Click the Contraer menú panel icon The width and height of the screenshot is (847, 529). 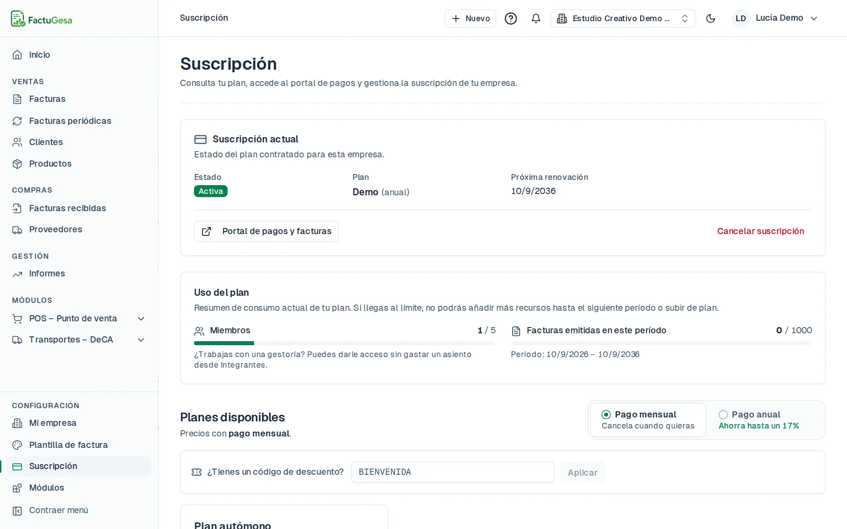tap(17, 510)
